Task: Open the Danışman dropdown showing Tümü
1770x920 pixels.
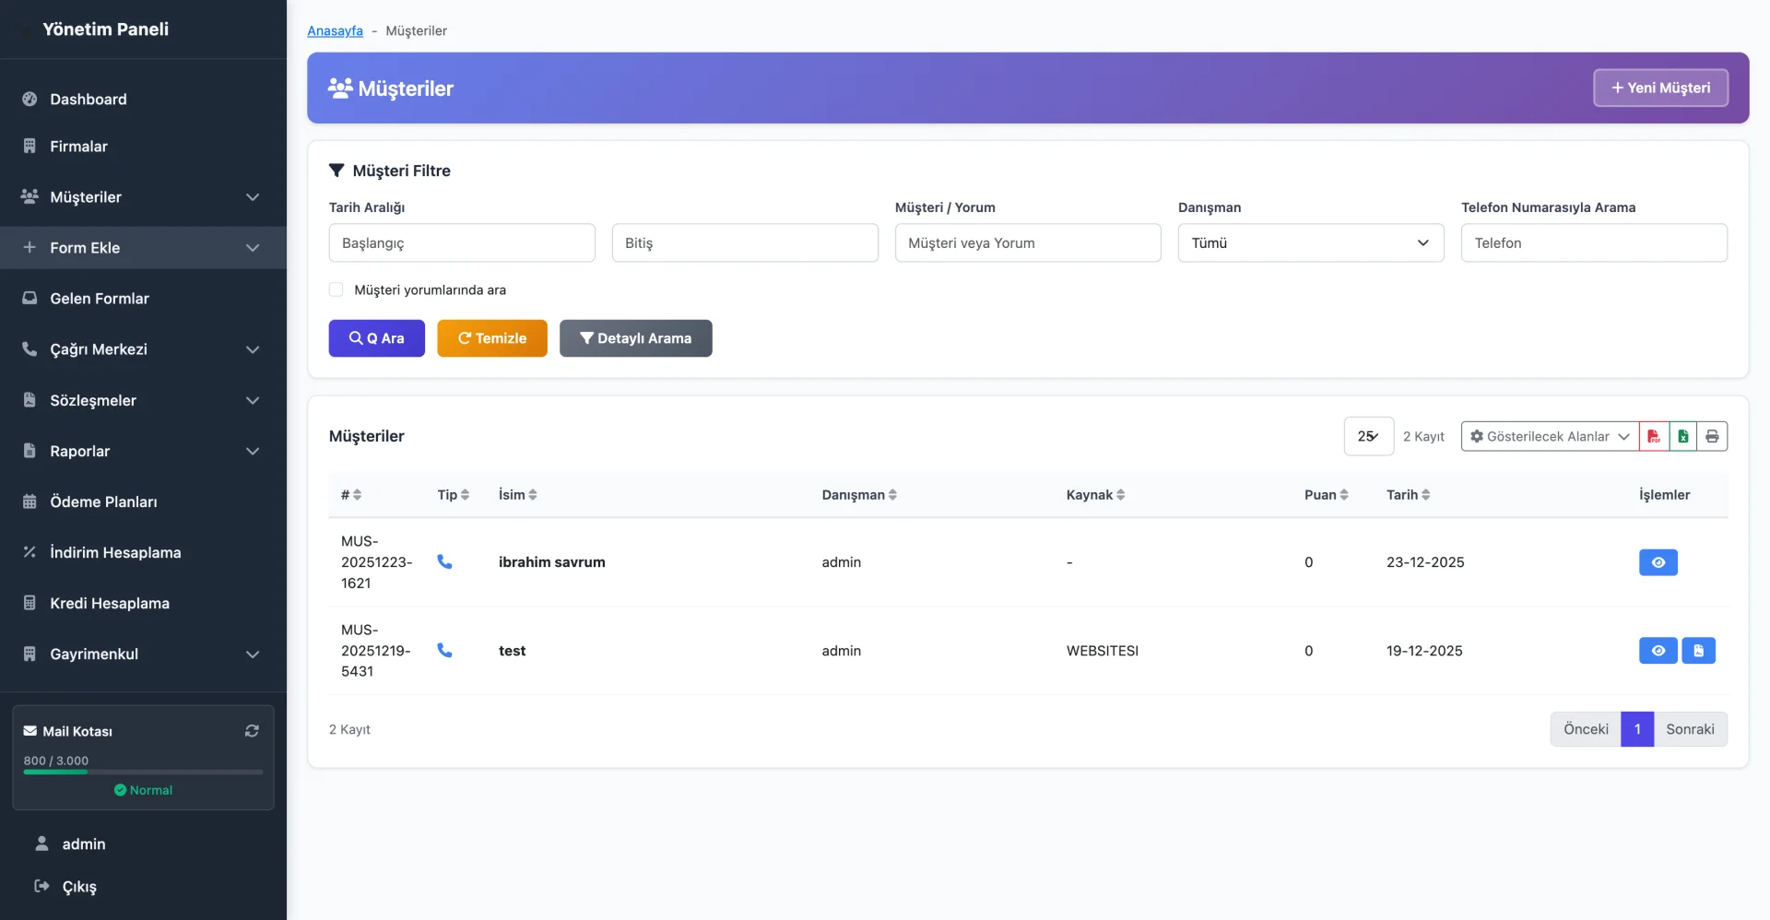Action: pos(1310,243)
